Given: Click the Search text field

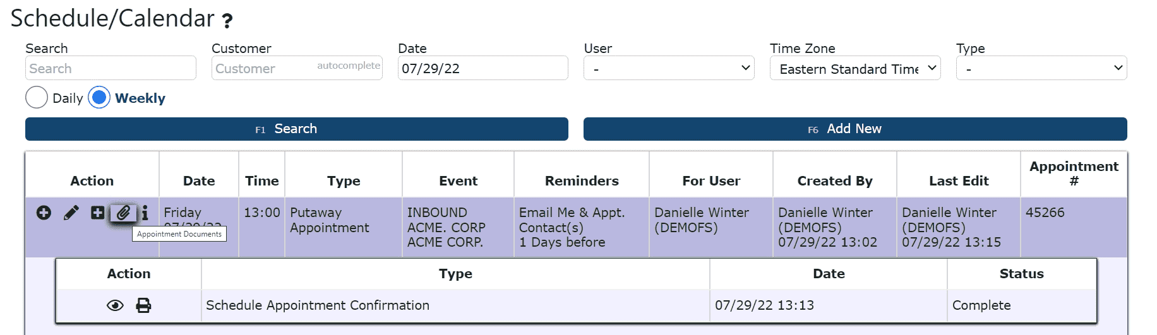Looking at the screenshot, I should tap(111, 68).
